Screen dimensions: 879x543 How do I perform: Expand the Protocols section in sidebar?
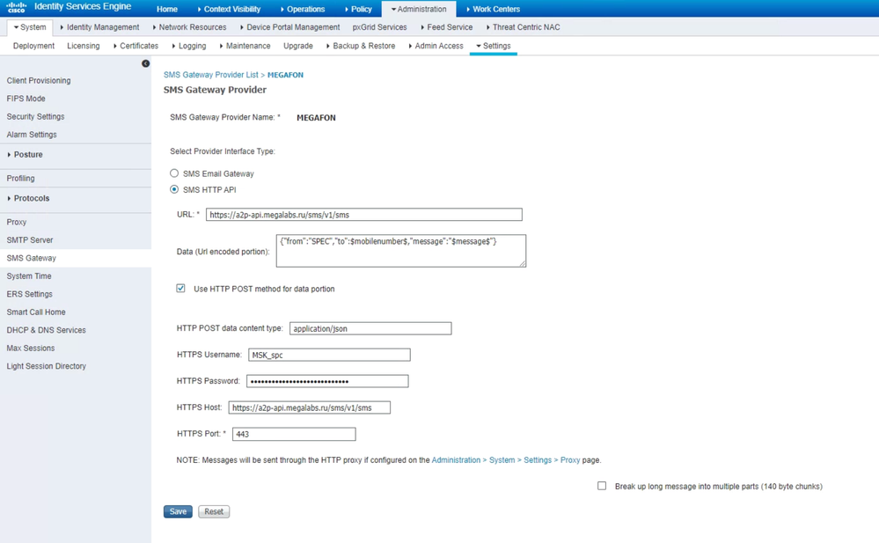click(x=28, y=199)
